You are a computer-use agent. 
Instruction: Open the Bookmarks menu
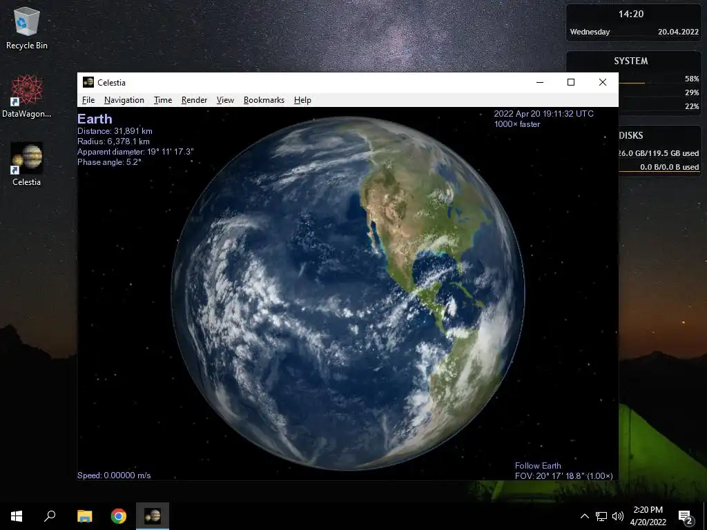click(x=264, y=100)
